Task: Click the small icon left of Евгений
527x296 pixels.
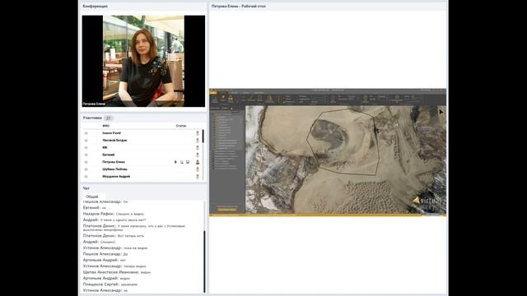Action: coord(86,155)
